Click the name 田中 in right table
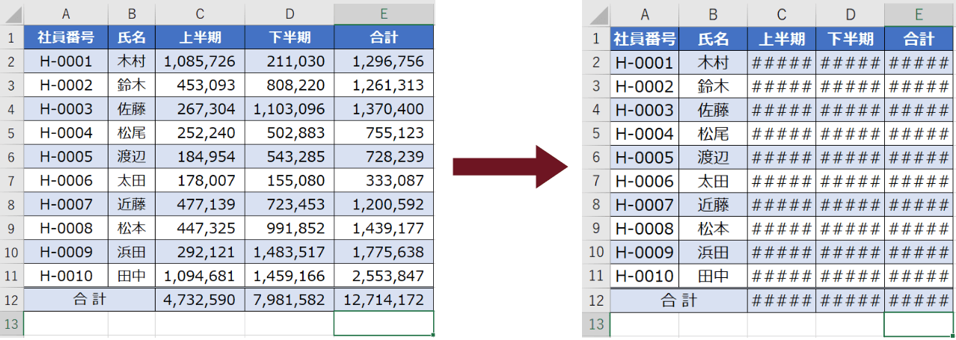The image size is (956, 340). pyautogui.click(x=713, y=276)
